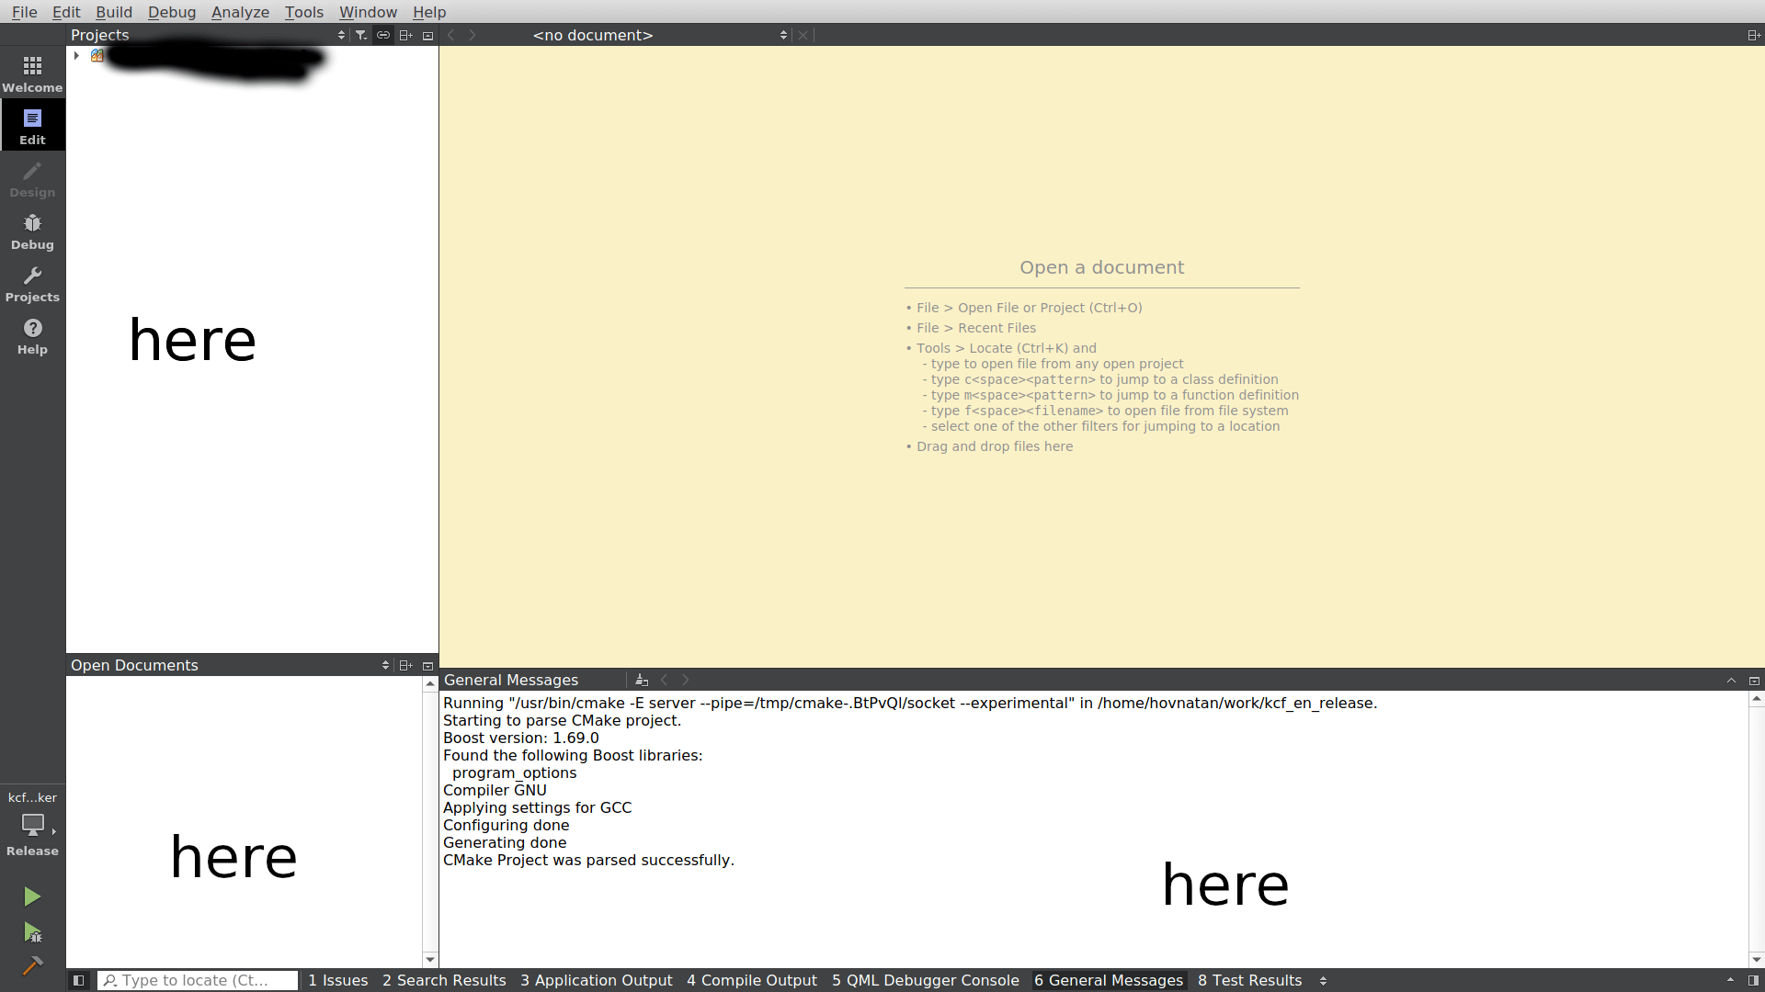Open the Issues output pane
The image size is (1765, 992).
pos(337,980)
